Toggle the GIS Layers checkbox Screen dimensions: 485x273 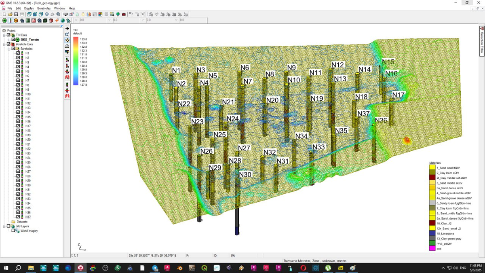(8, 226)
